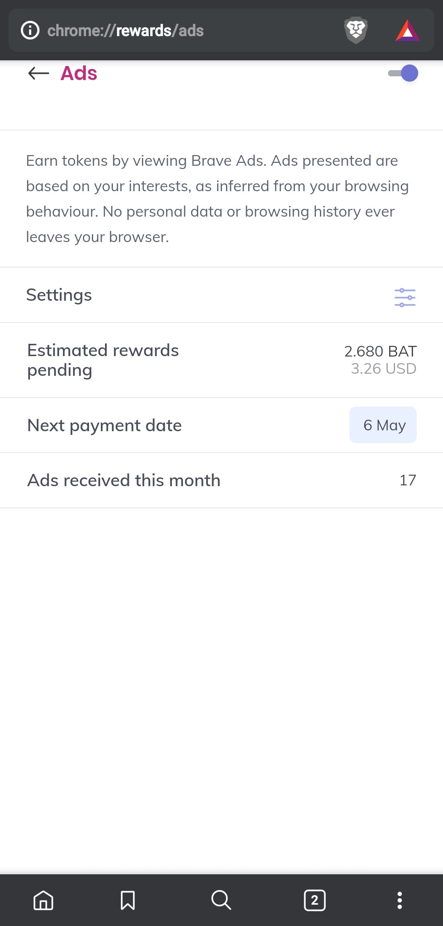The height and width of the screenshot is (926, 443).
Task: Click the 6 May payment date badge
Action: point(383,425)
